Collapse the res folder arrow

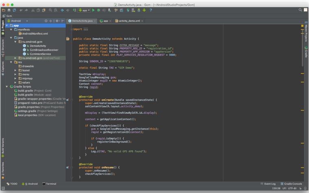11,62
